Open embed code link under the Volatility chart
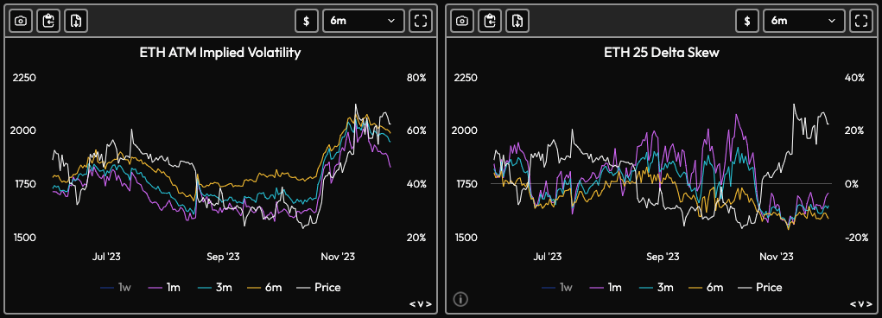Screen dimensions: 882x318 (x=420, y=304)
